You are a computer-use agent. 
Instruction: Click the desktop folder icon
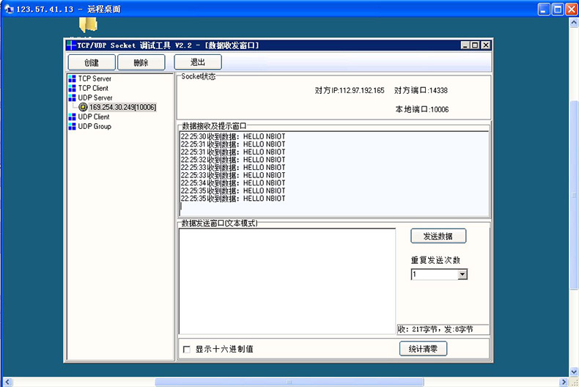[x=88, y=25]
